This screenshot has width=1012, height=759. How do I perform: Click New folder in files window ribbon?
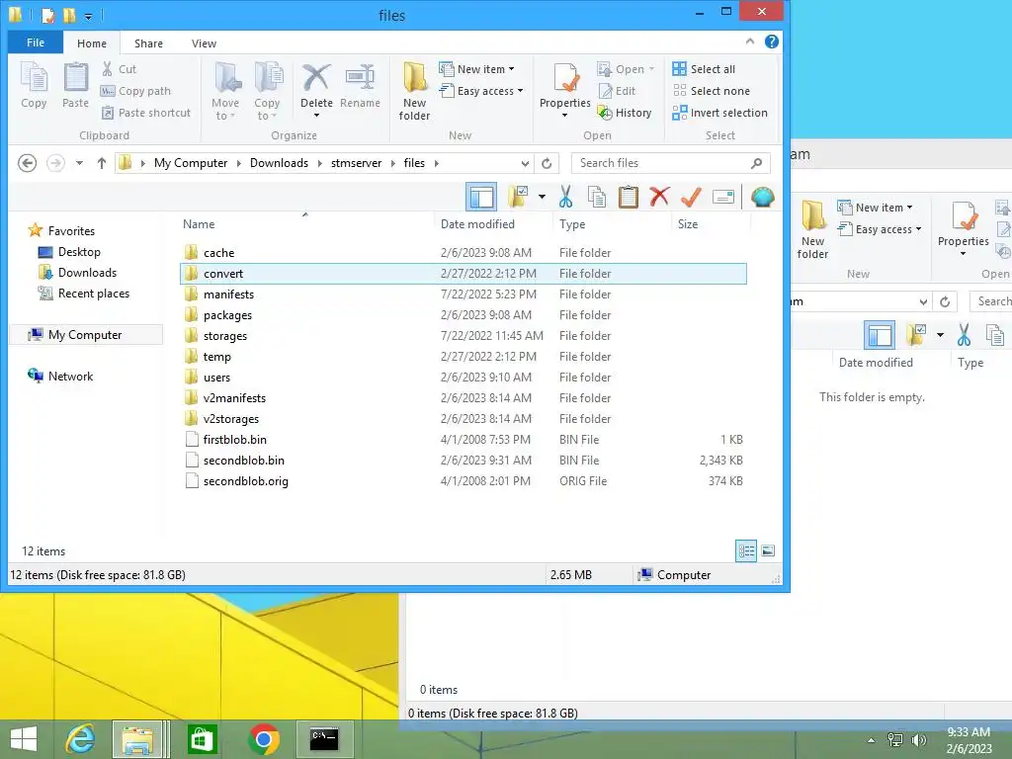click(x=414, y=91)
